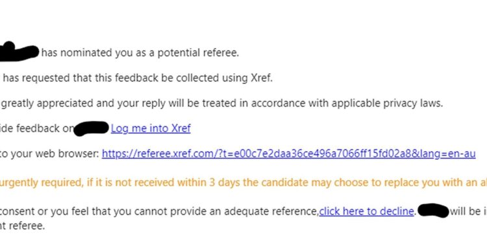
Task: Open the 'Log me into Xref' link
Action: click(x=151, y=128)
